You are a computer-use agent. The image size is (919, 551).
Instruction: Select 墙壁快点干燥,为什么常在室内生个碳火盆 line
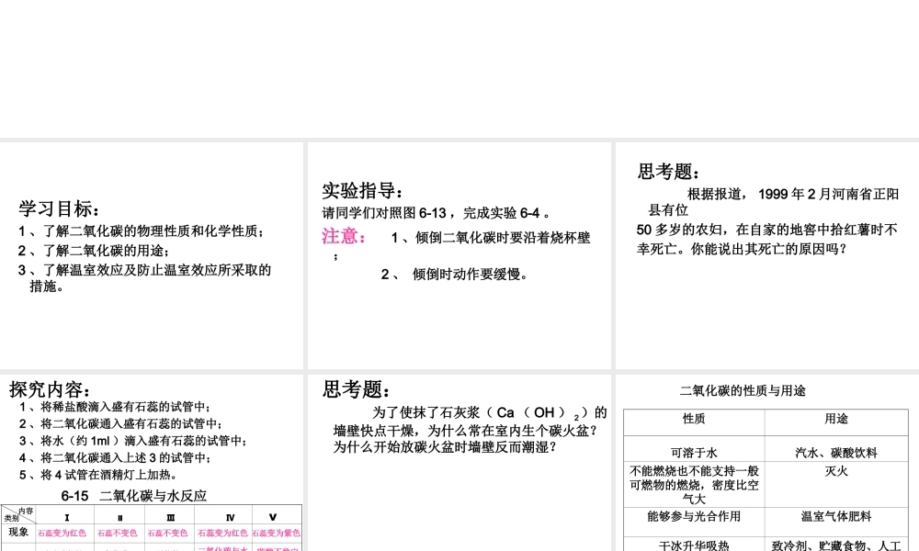point(466,431)
